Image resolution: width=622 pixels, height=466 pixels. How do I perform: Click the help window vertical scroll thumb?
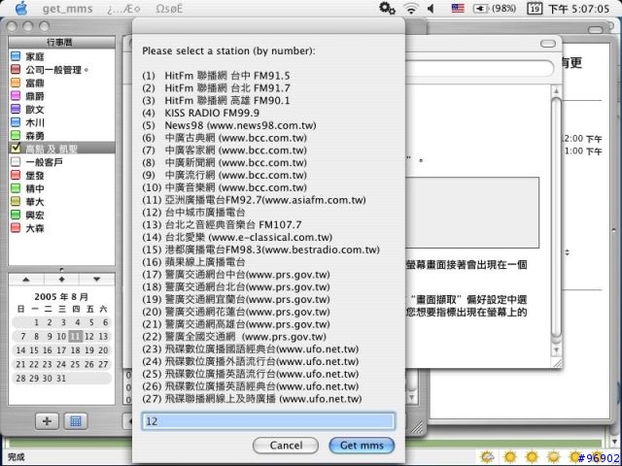pos(556,217)
